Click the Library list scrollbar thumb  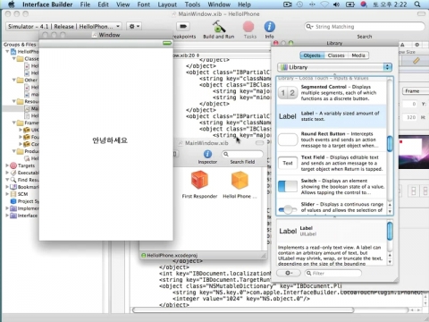(390, 144)
